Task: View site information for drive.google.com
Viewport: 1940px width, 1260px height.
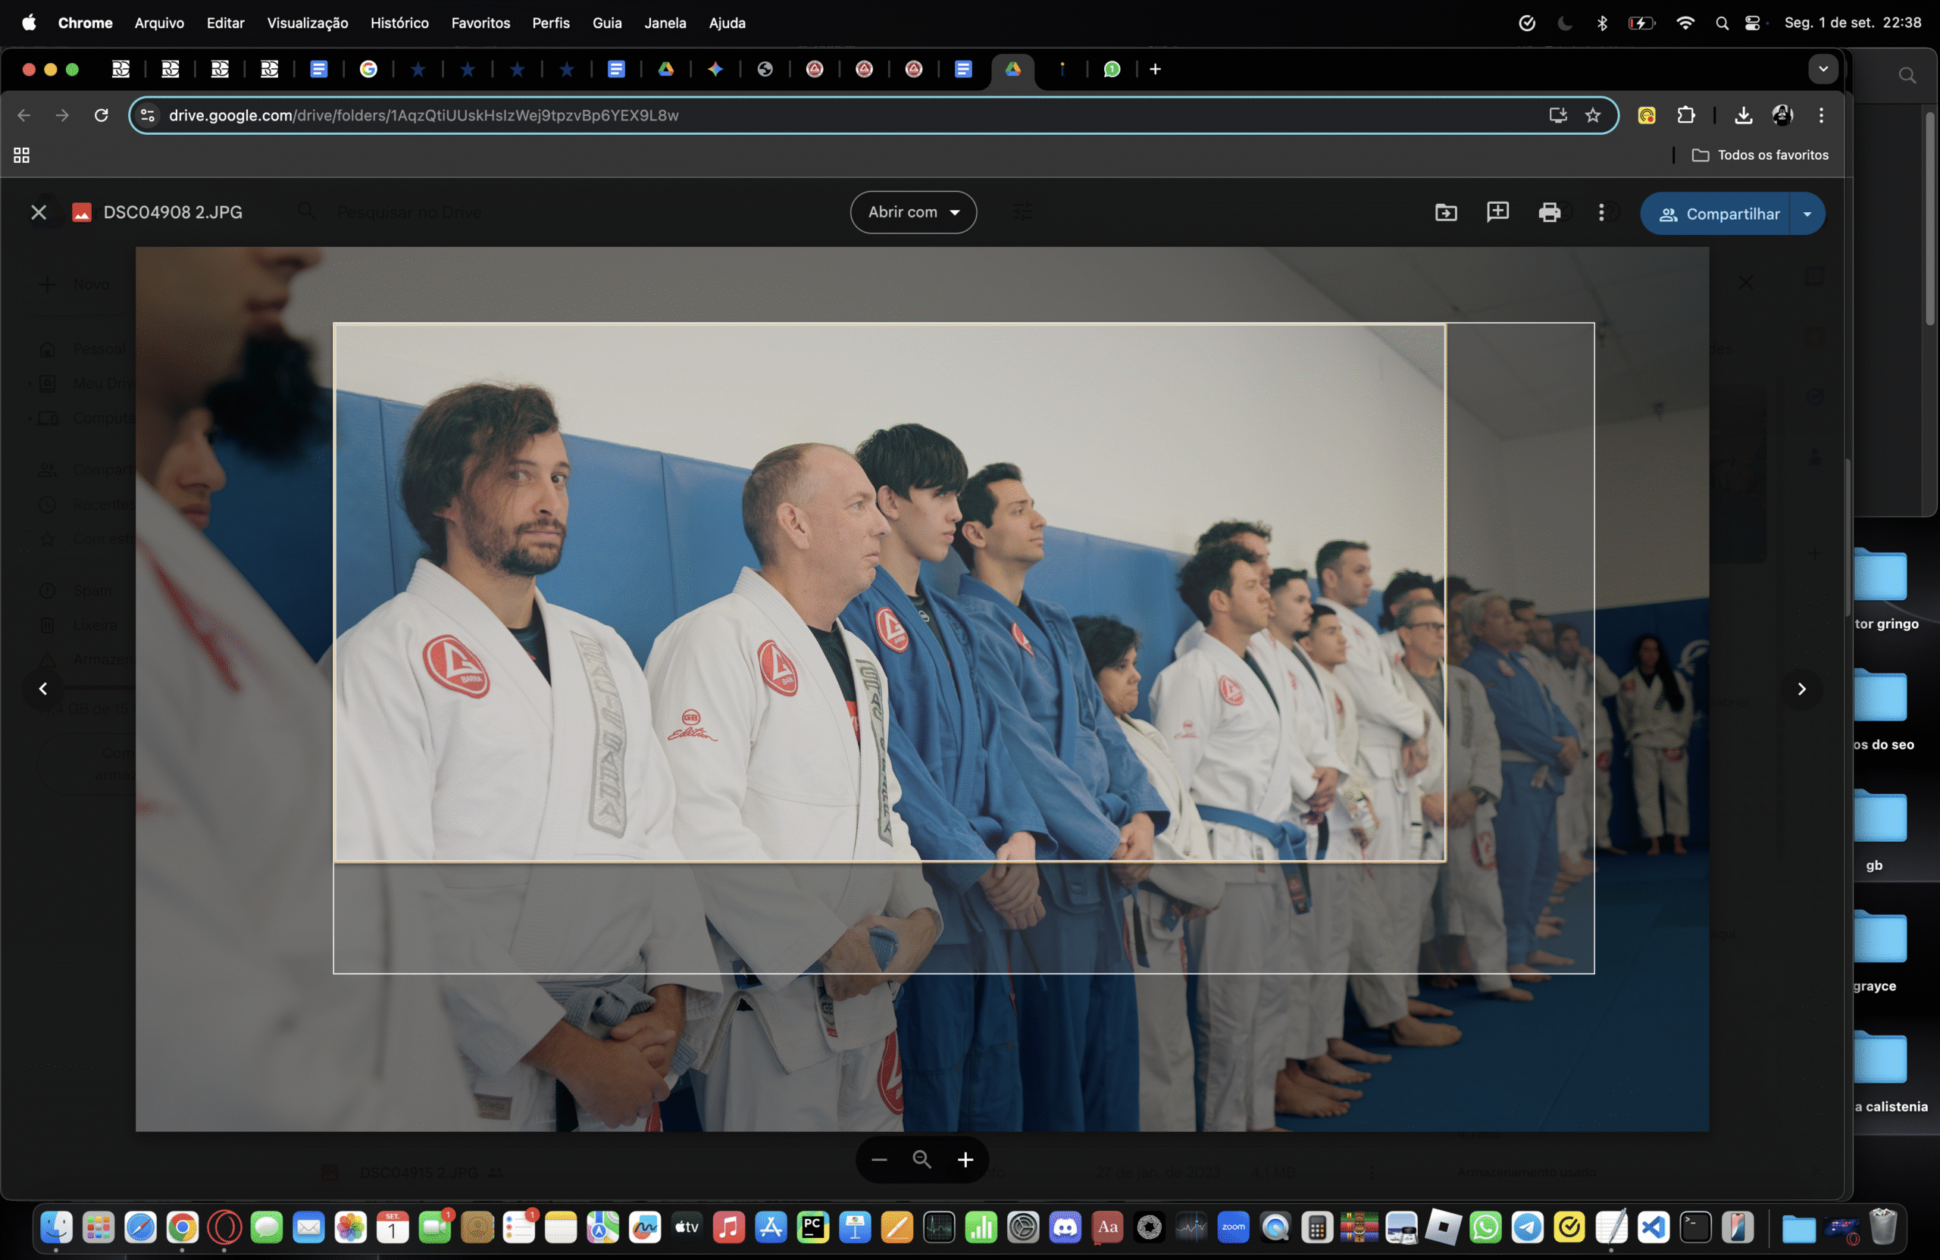Action: coord(148,115)
